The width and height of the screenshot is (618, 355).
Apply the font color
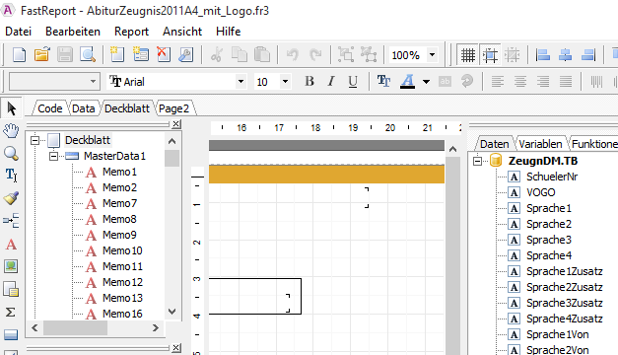click(x=407, y=81)
